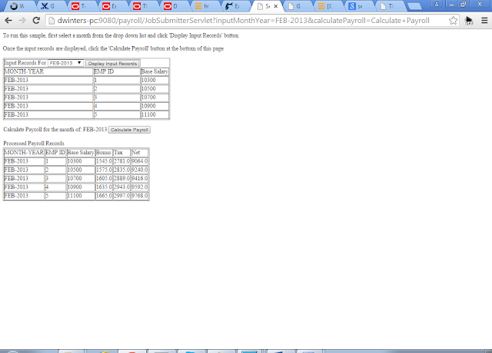Switch to the last tab with blank page icon
This screenshot has height=353, width=492.
click(x=388, y=6)
